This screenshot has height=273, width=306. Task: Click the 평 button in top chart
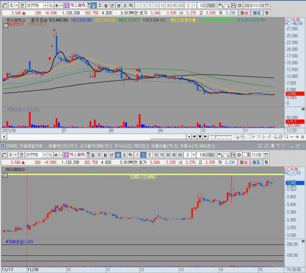[x=267, y=13]
